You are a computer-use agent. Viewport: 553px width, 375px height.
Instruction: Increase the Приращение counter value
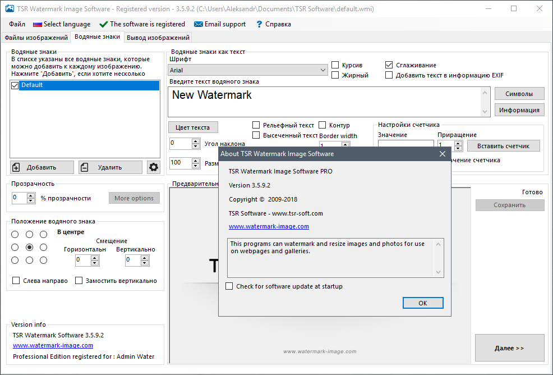click(x=458, y=143)
